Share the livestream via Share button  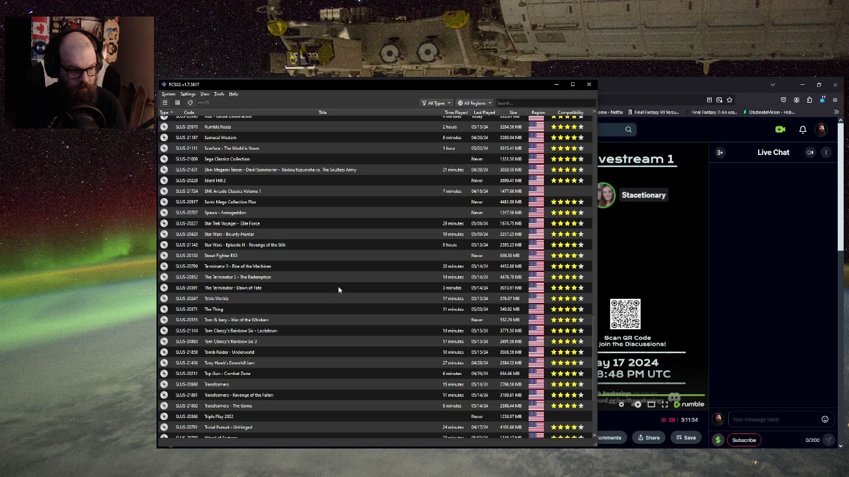[x=649, y=438]
